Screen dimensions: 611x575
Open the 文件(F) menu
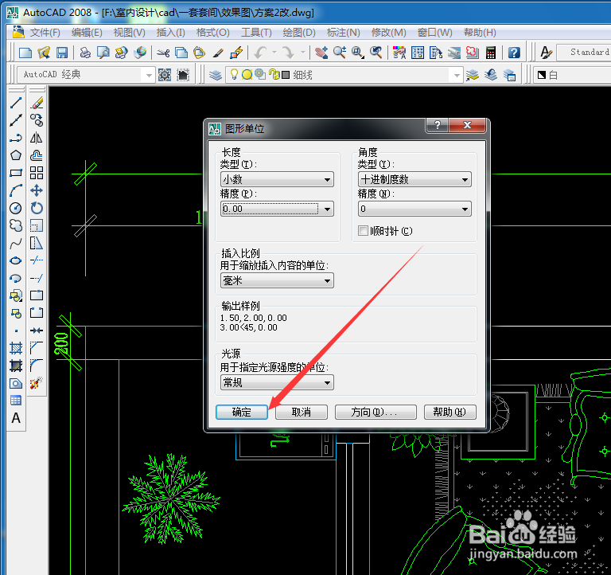click(x=45, y=33)
